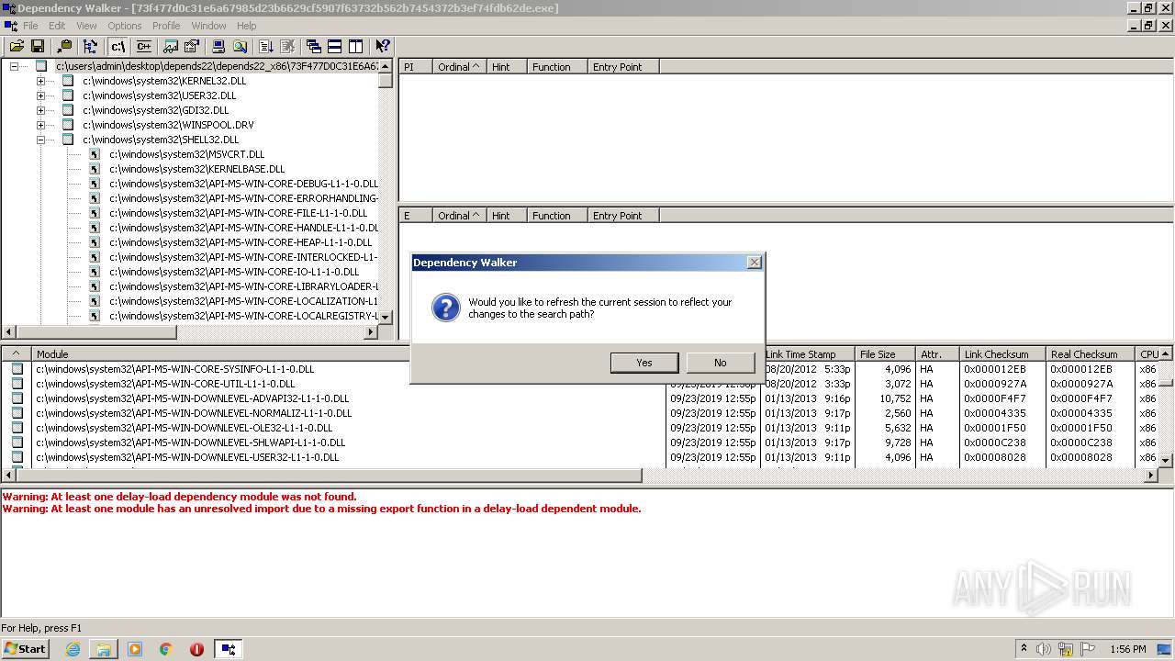Open the Edit menu
Screen dimensions: 1175x661
pos(57,26)
